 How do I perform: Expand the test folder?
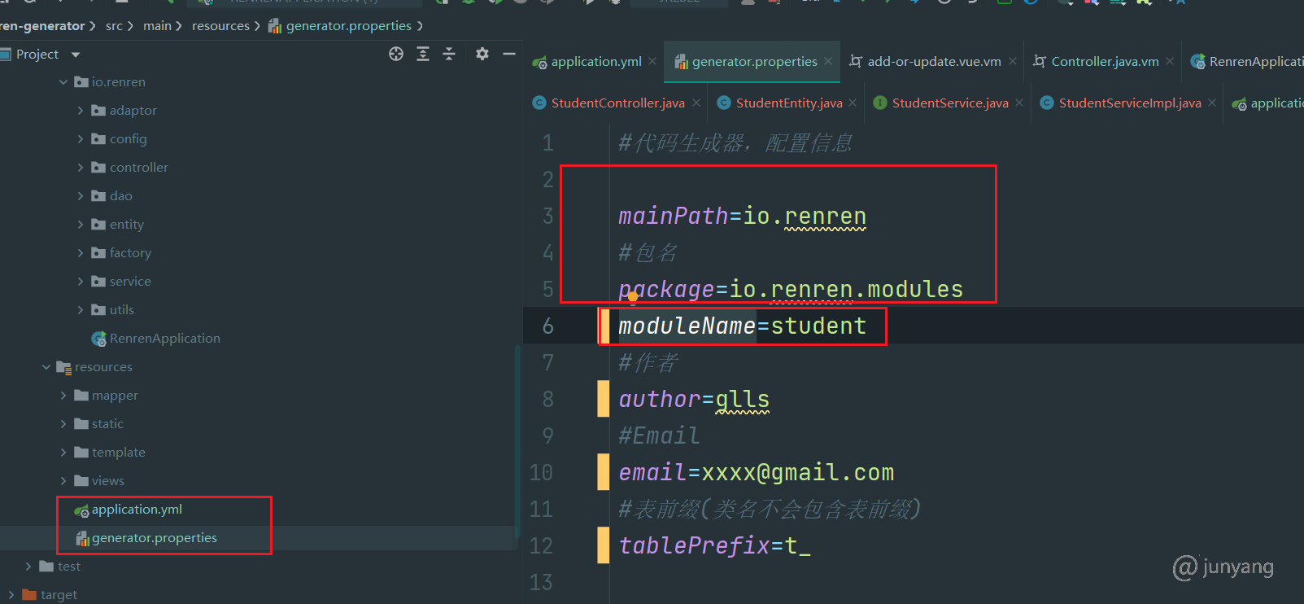28,567
